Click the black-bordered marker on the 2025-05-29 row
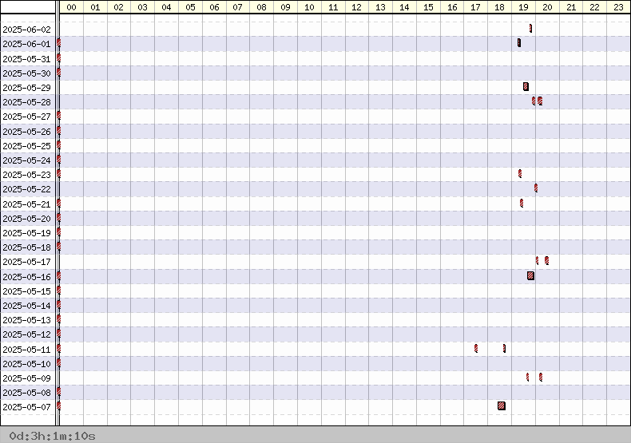The height and width of the screenshot is (443, 631). 526,86
